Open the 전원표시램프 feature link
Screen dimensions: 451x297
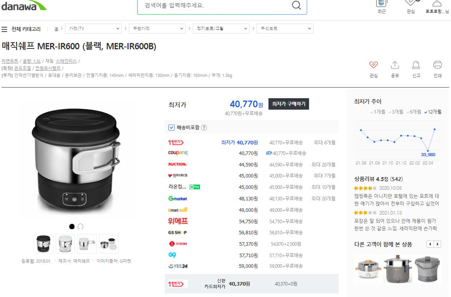(48, 68)
